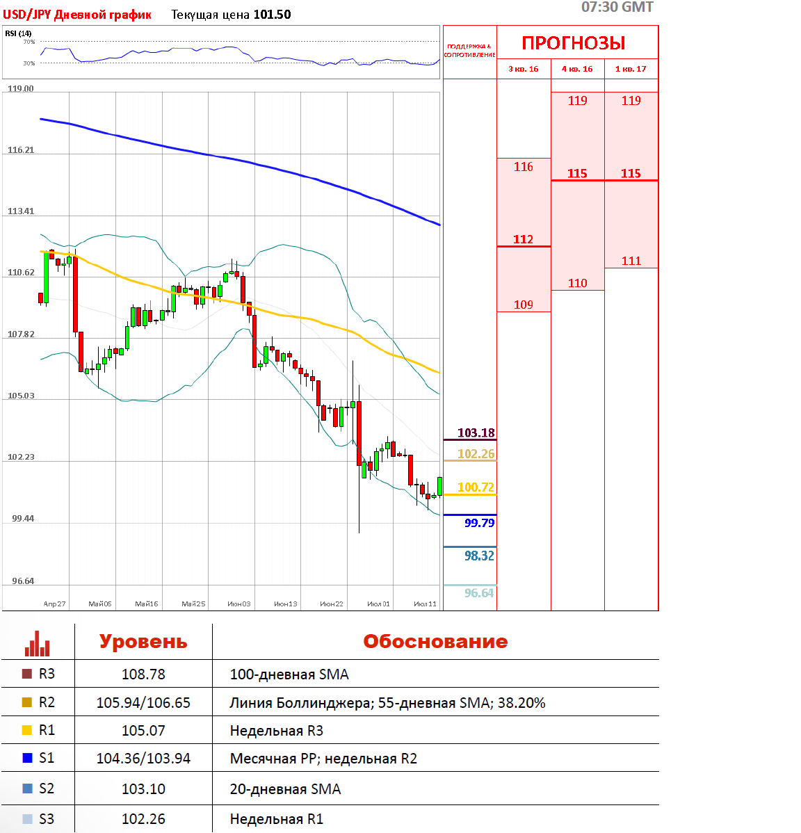The width and height of the screenshot is (801, 833).
Task: Click the 96.64 level in the support column
Action: point(479,593)
